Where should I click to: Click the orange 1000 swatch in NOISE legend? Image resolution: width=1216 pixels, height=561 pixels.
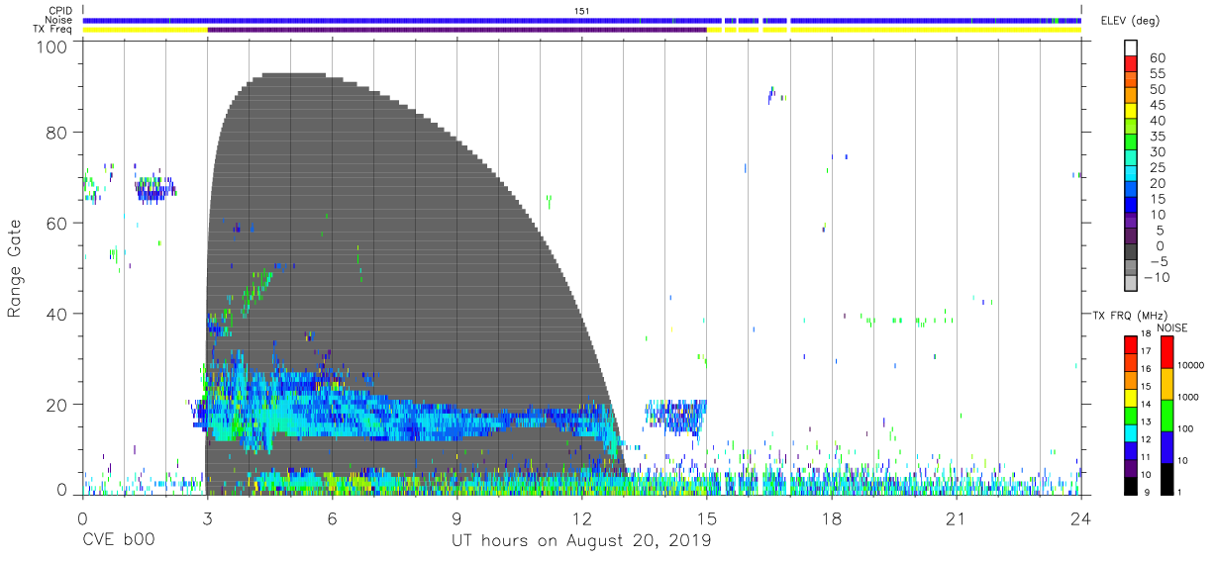[1166, 384]
